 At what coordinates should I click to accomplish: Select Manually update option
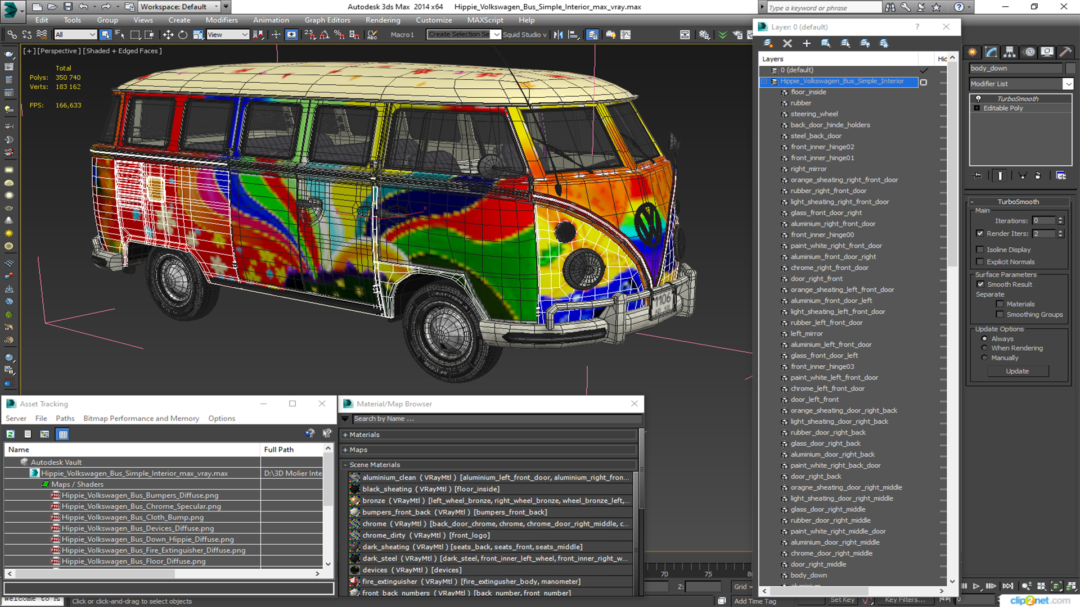[x=984, y=358]
